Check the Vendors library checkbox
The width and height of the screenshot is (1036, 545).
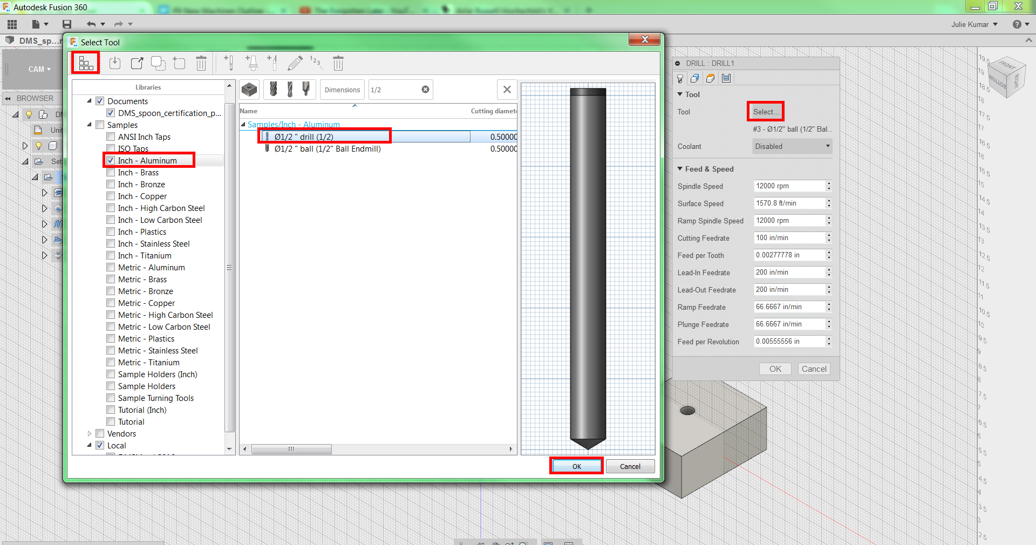(x=100, y=433)
